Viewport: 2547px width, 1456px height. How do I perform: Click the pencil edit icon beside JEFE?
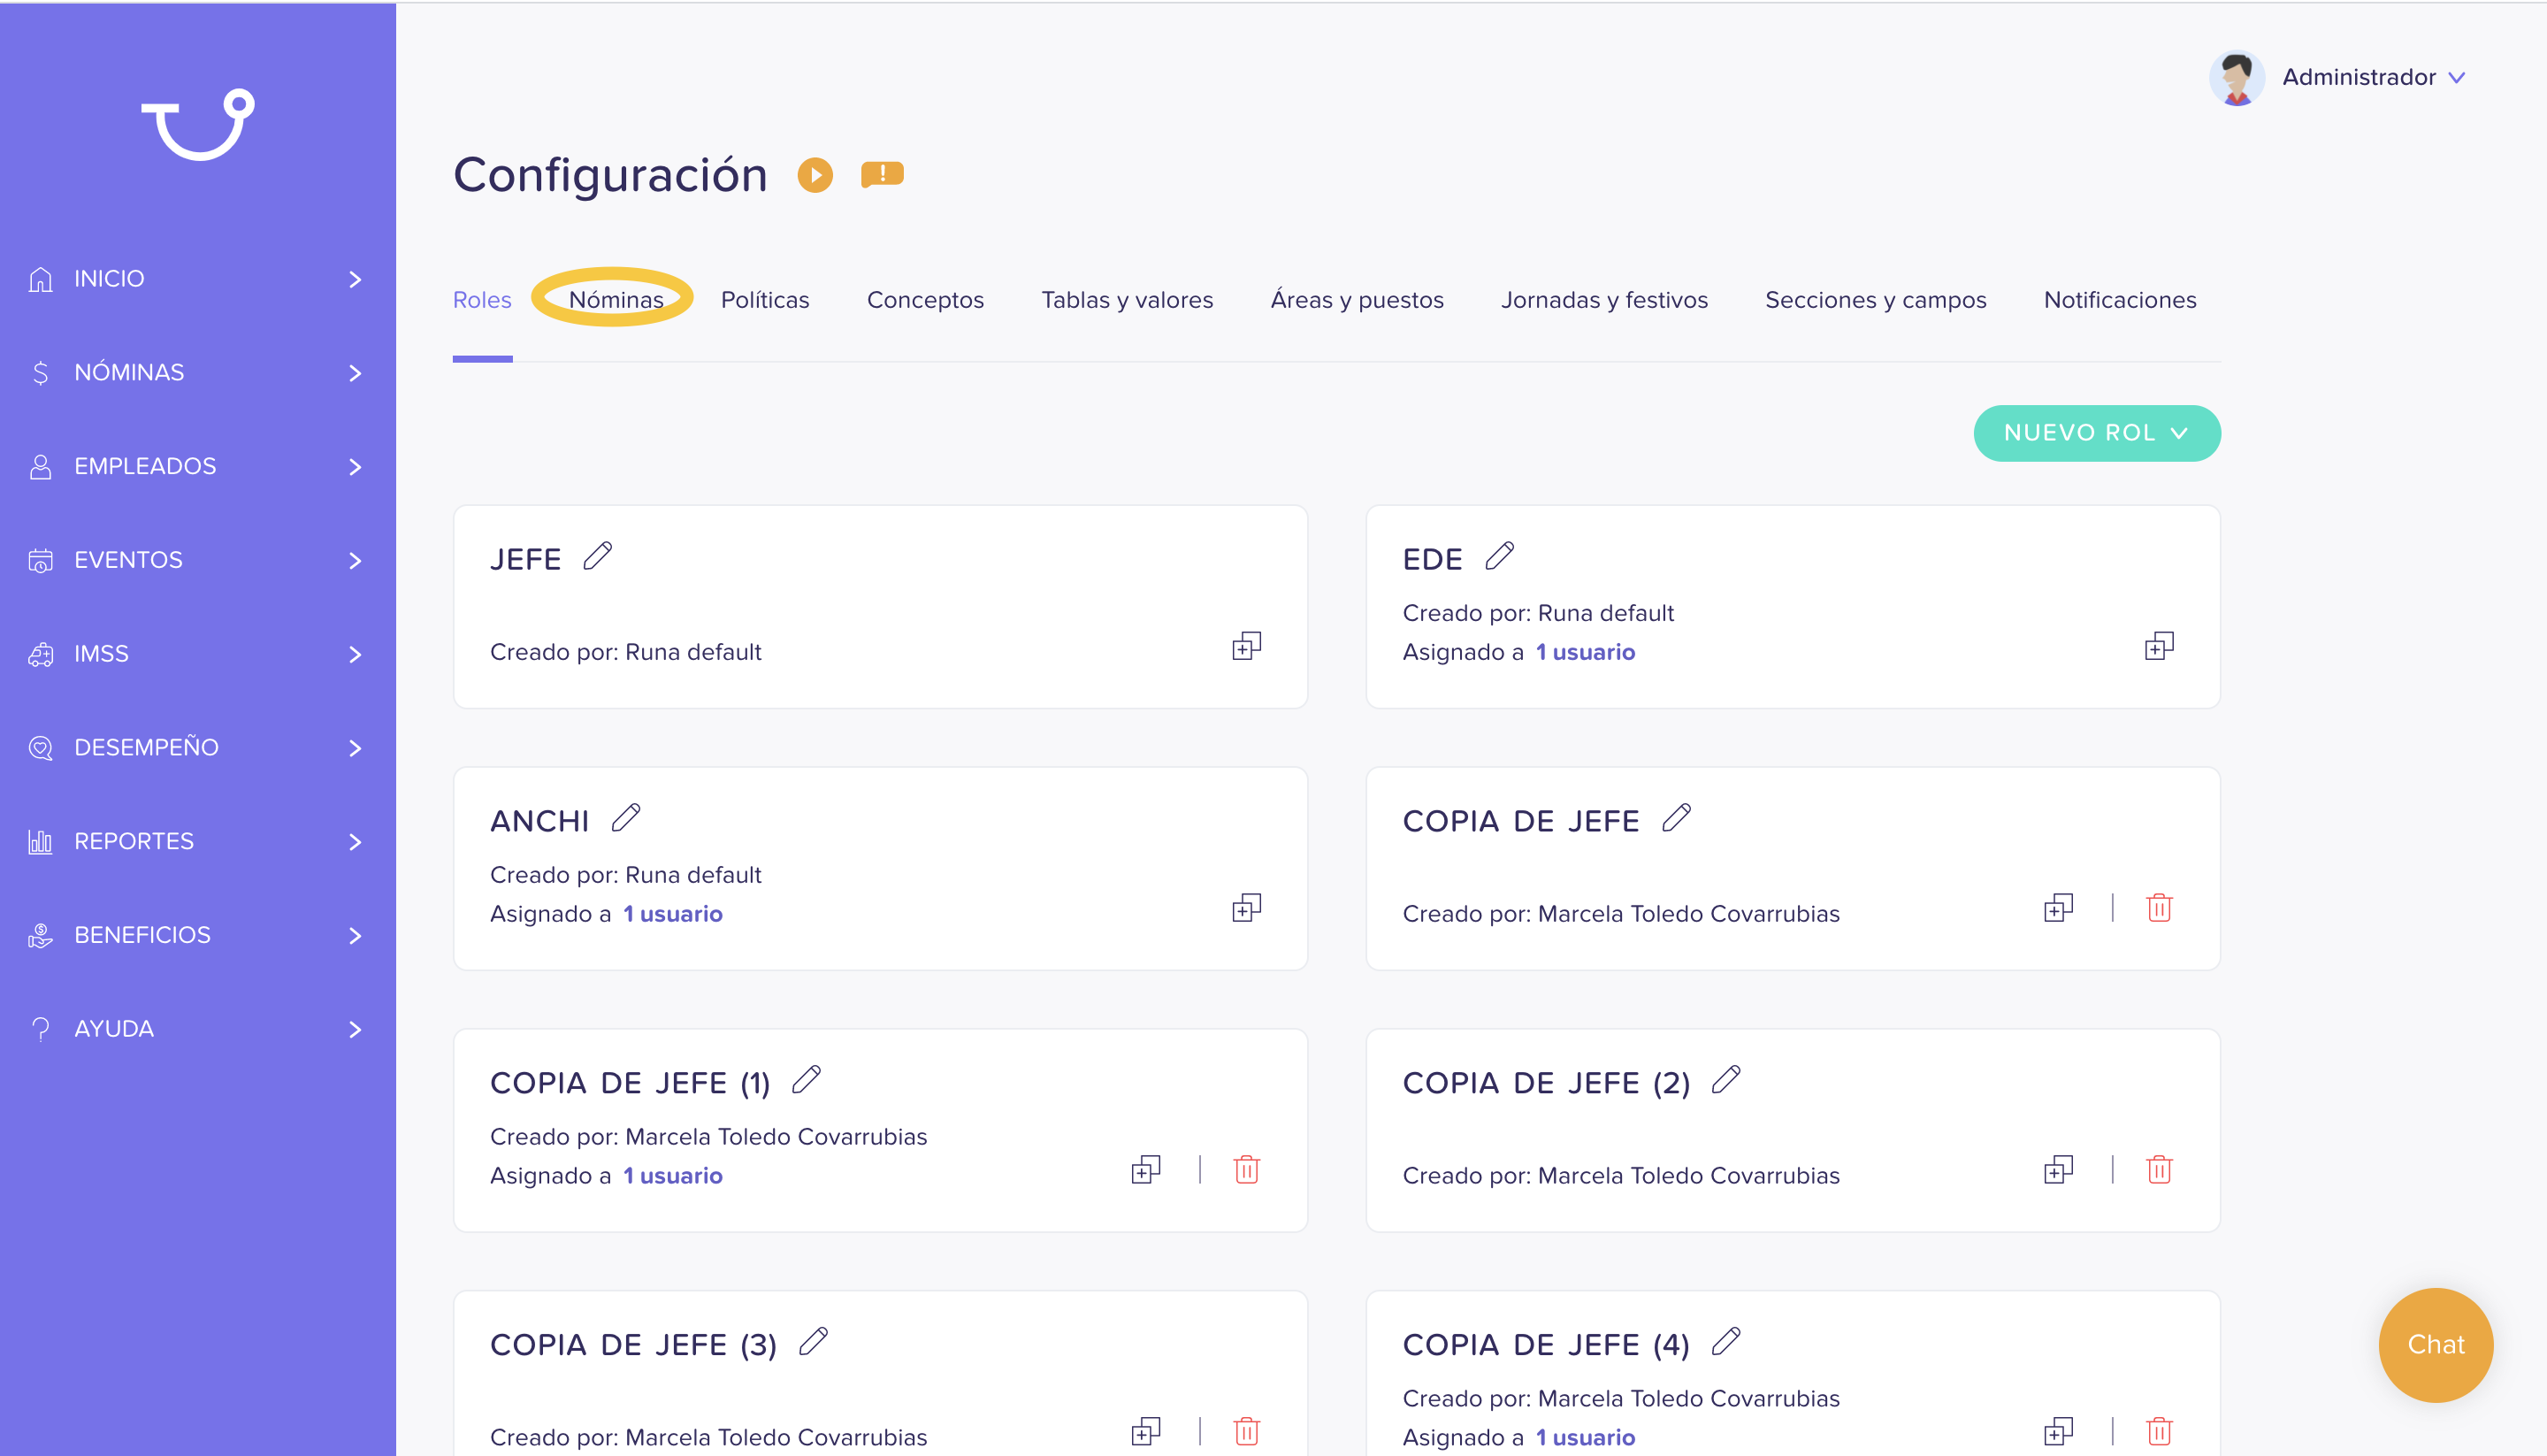[598, 556]
